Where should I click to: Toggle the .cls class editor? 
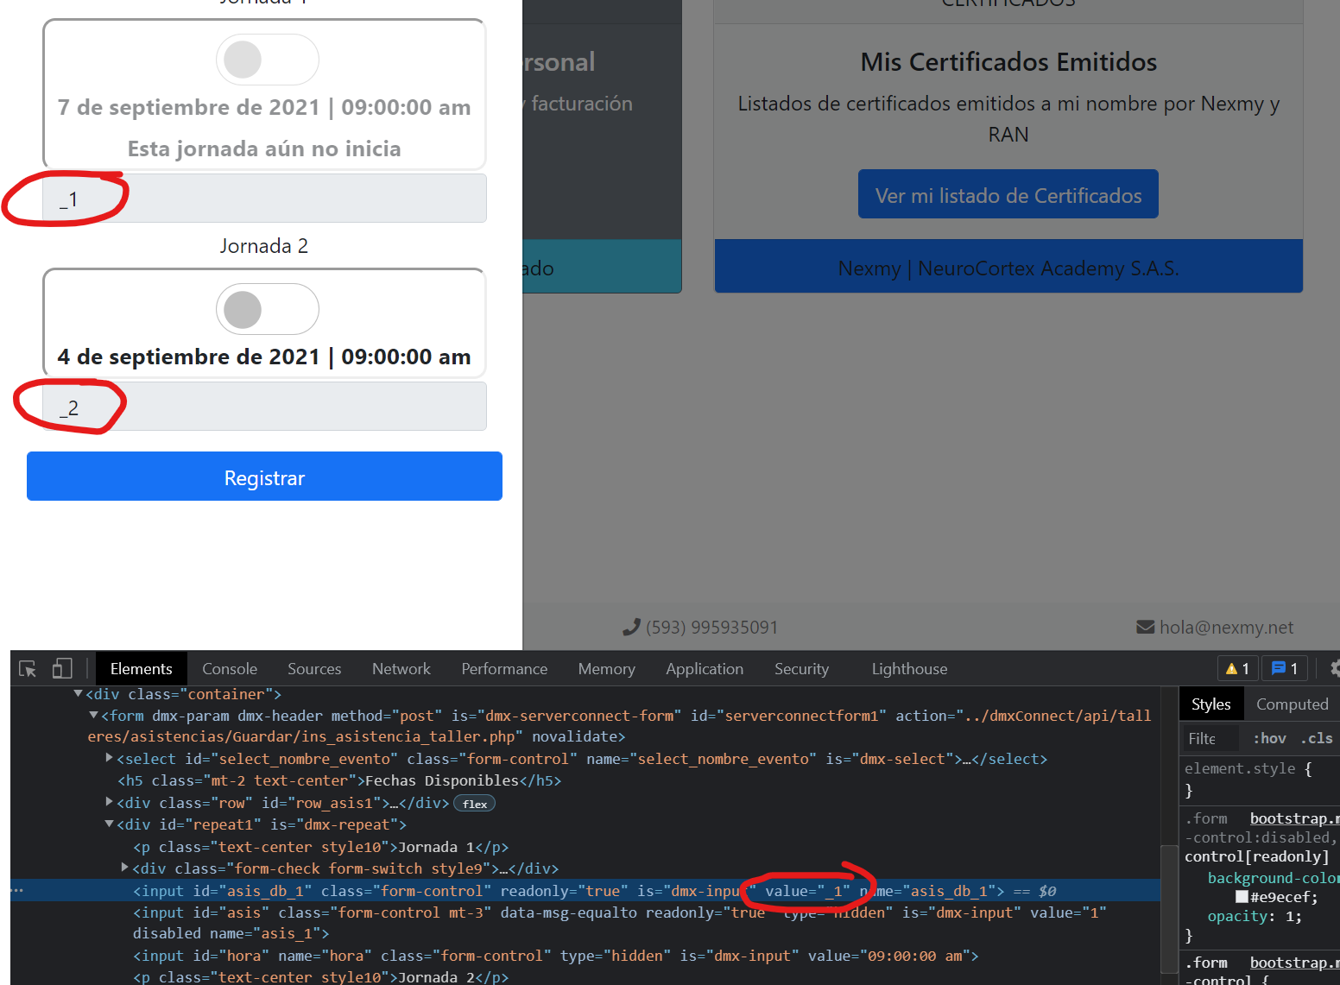[1317, 738]
